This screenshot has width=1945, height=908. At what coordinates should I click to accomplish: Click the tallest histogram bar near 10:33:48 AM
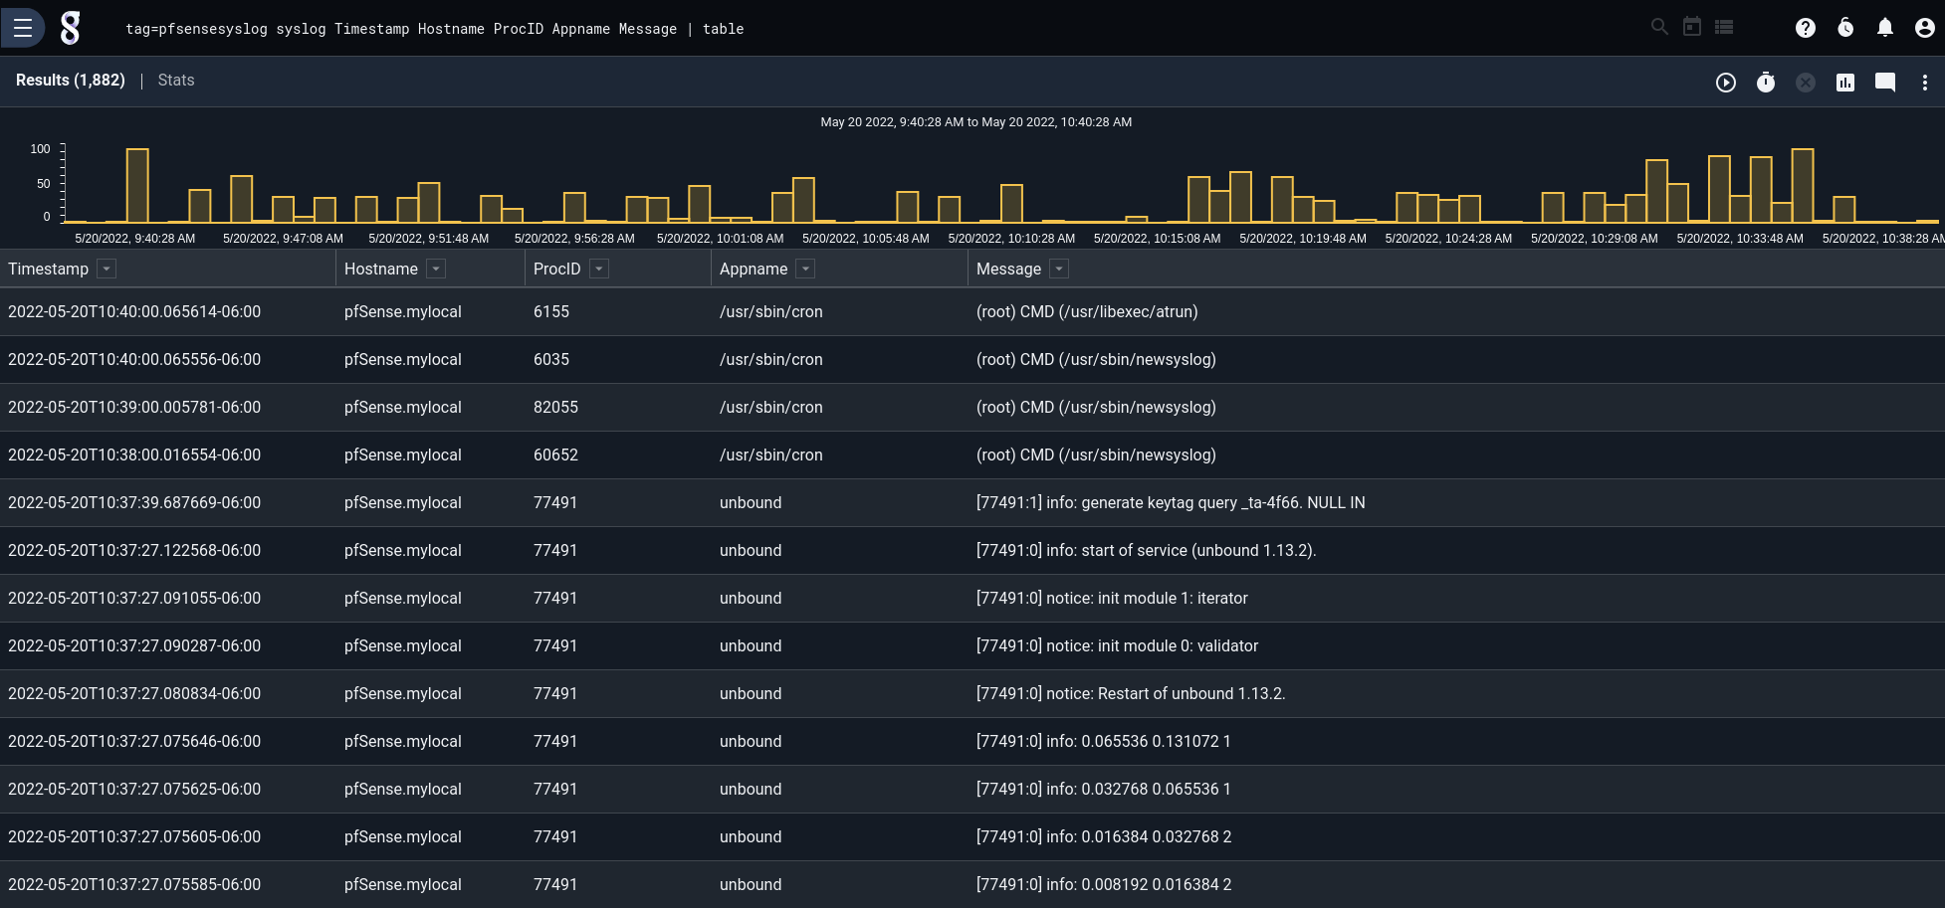1802,185
